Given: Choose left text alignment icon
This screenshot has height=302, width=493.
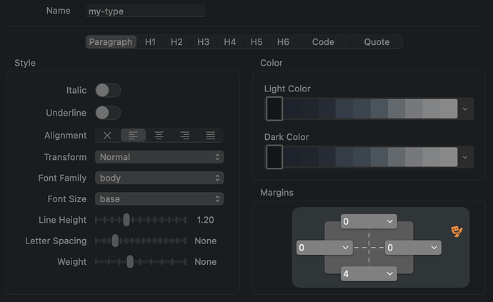Looking at the screenshot, I should (x=134, y=136).
